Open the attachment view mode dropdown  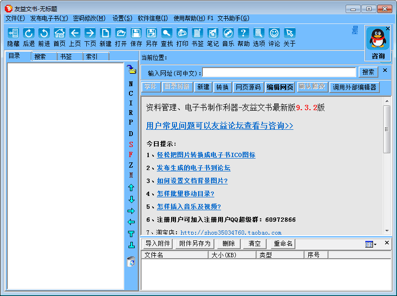point(371,244)
